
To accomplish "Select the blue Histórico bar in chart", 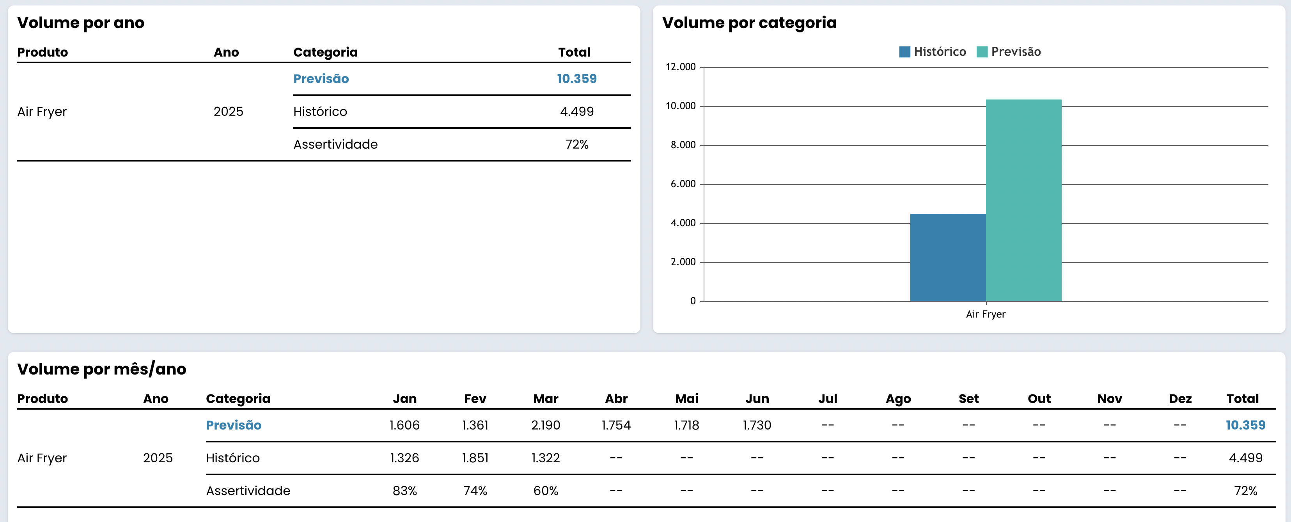I will pos(948,258).
